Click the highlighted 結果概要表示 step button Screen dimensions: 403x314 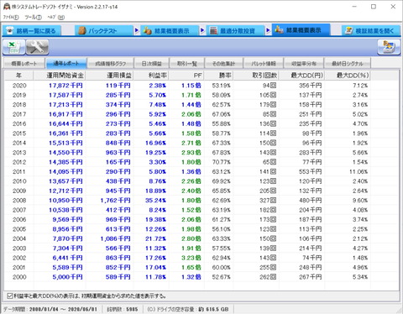(301, 30)
